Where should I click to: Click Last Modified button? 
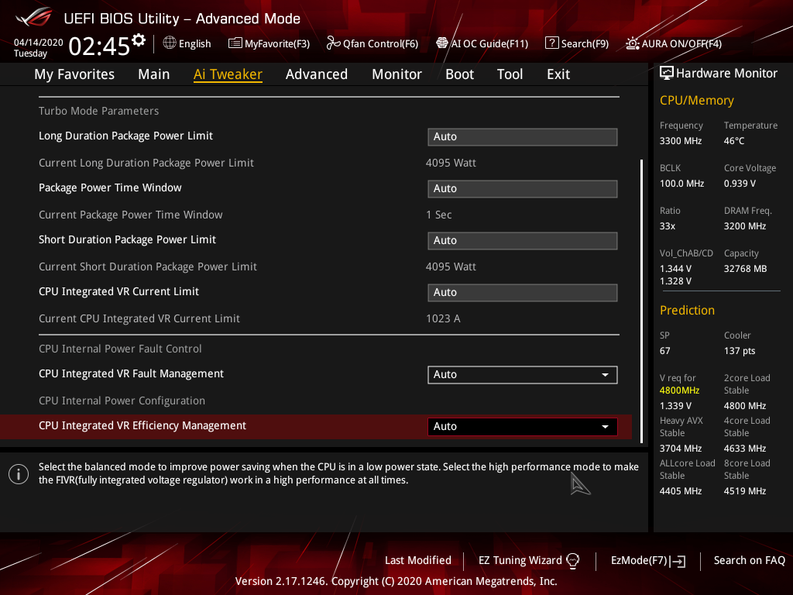(x=417, y=560)
